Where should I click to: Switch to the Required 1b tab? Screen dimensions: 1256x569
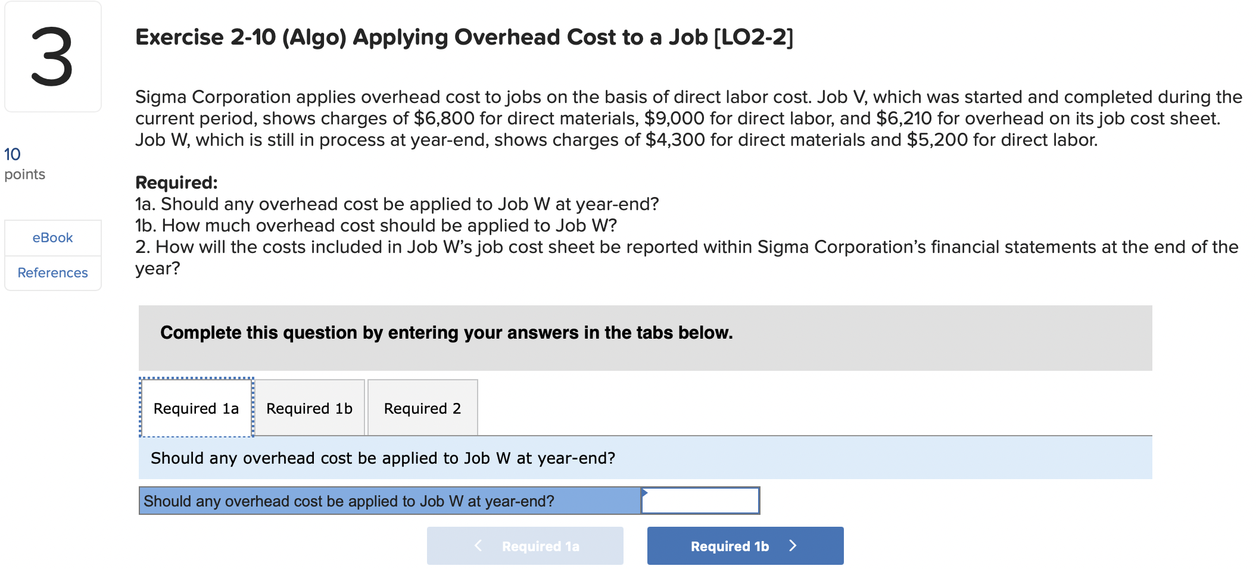point(308,408)
